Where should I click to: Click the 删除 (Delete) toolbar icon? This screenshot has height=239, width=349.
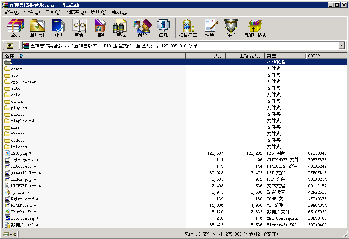pos(99,28)
